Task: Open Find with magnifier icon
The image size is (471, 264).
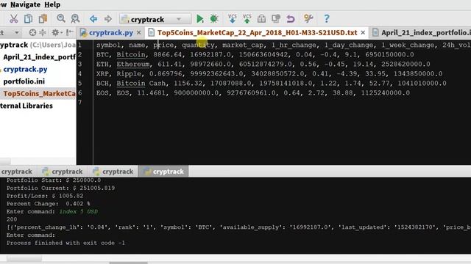Action: pos(61,18)
